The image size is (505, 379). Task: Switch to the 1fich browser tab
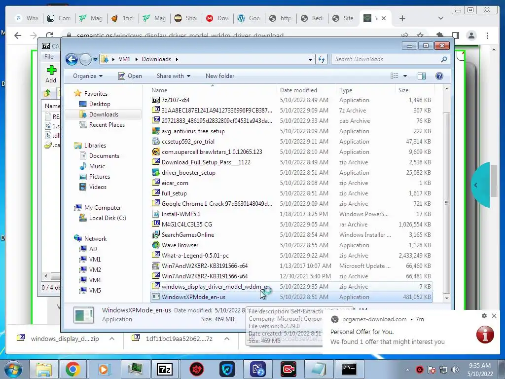[123, 18]
